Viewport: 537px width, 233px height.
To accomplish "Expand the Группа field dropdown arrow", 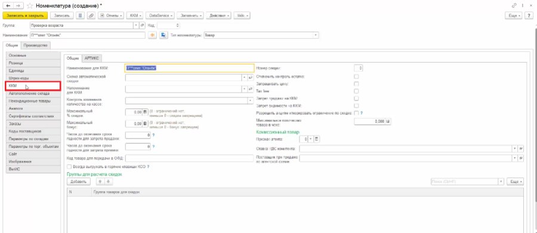I will pos(137,26).
